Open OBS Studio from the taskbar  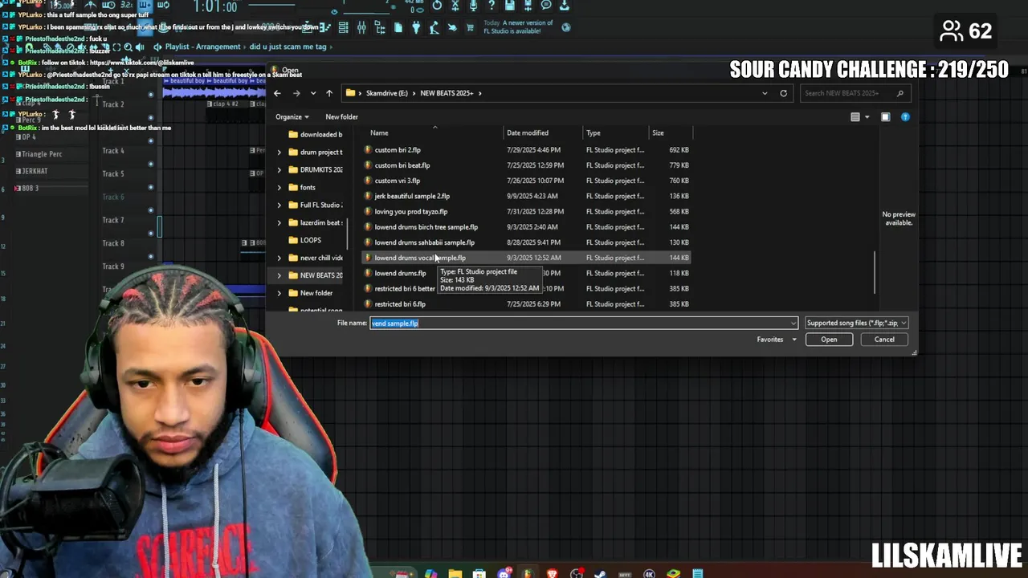tap(576, 573)
